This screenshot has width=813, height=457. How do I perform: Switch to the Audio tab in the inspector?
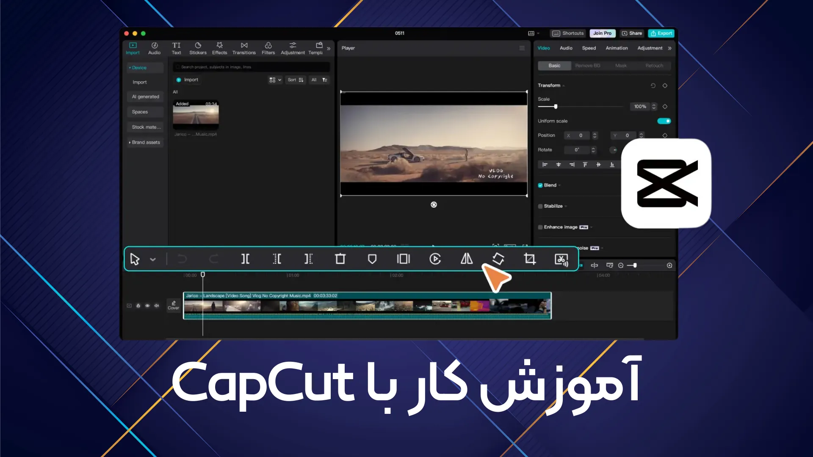pos(566,48)
